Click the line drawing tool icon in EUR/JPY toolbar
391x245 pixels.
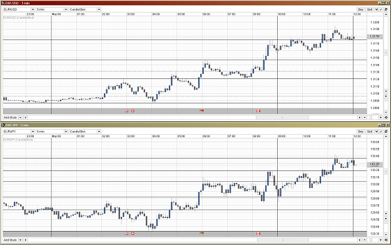381,132
